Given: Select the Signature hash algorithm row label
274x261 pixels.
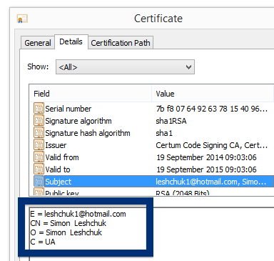Looking at the screenshot, I should coord(88,133).
